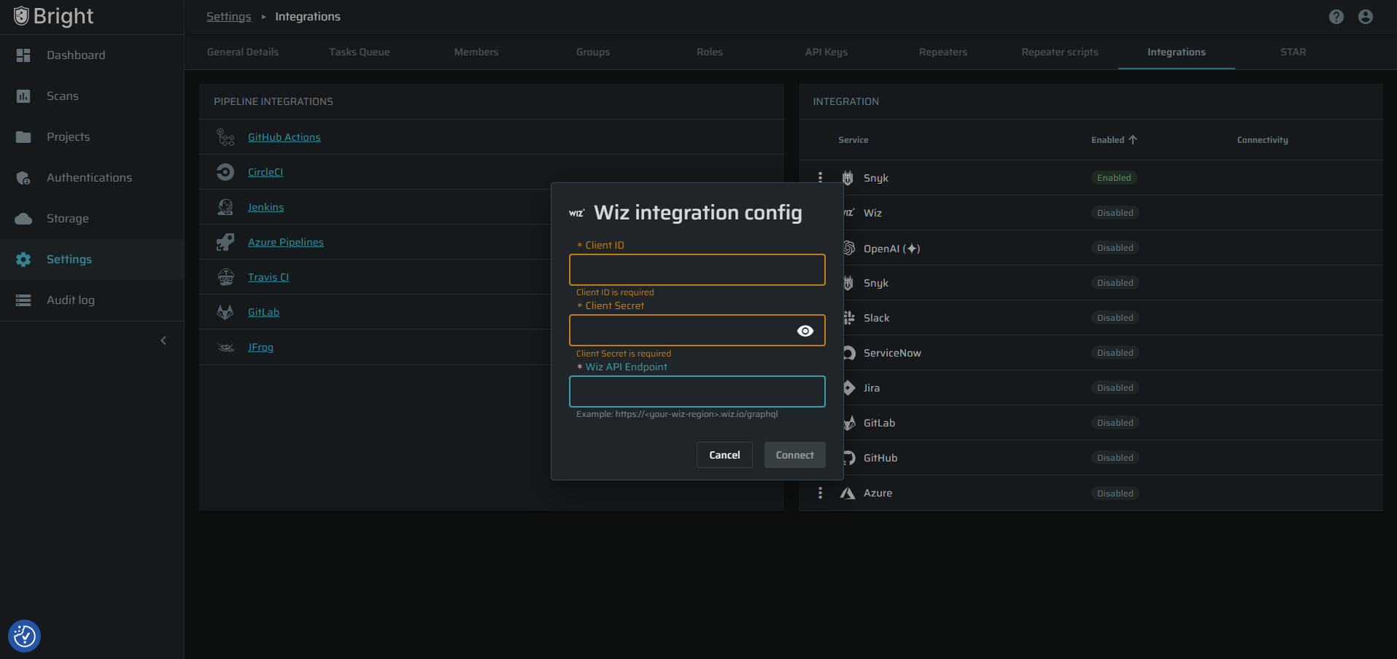Click the Disabled badge for ServiceNow

(1115, 353)
